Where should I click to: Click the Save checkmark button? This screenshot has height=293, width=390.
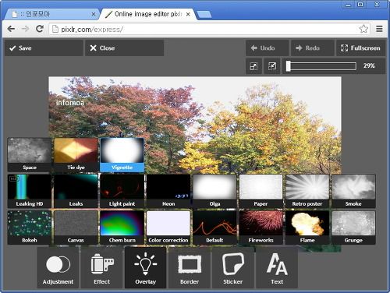pos(44,48)
